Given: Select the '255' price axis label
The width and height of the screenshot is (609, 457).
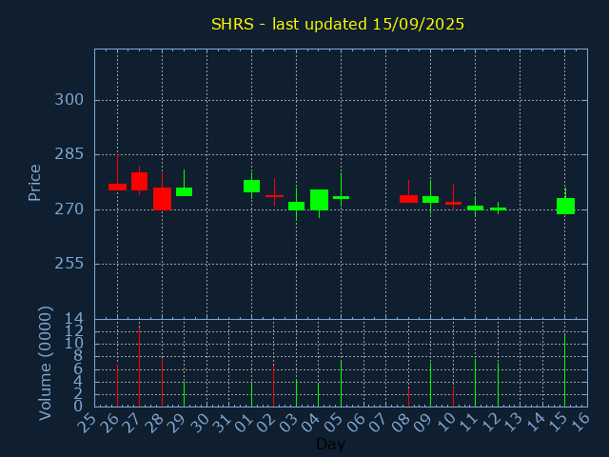Looking at the screenshot, I should [69, 264].
